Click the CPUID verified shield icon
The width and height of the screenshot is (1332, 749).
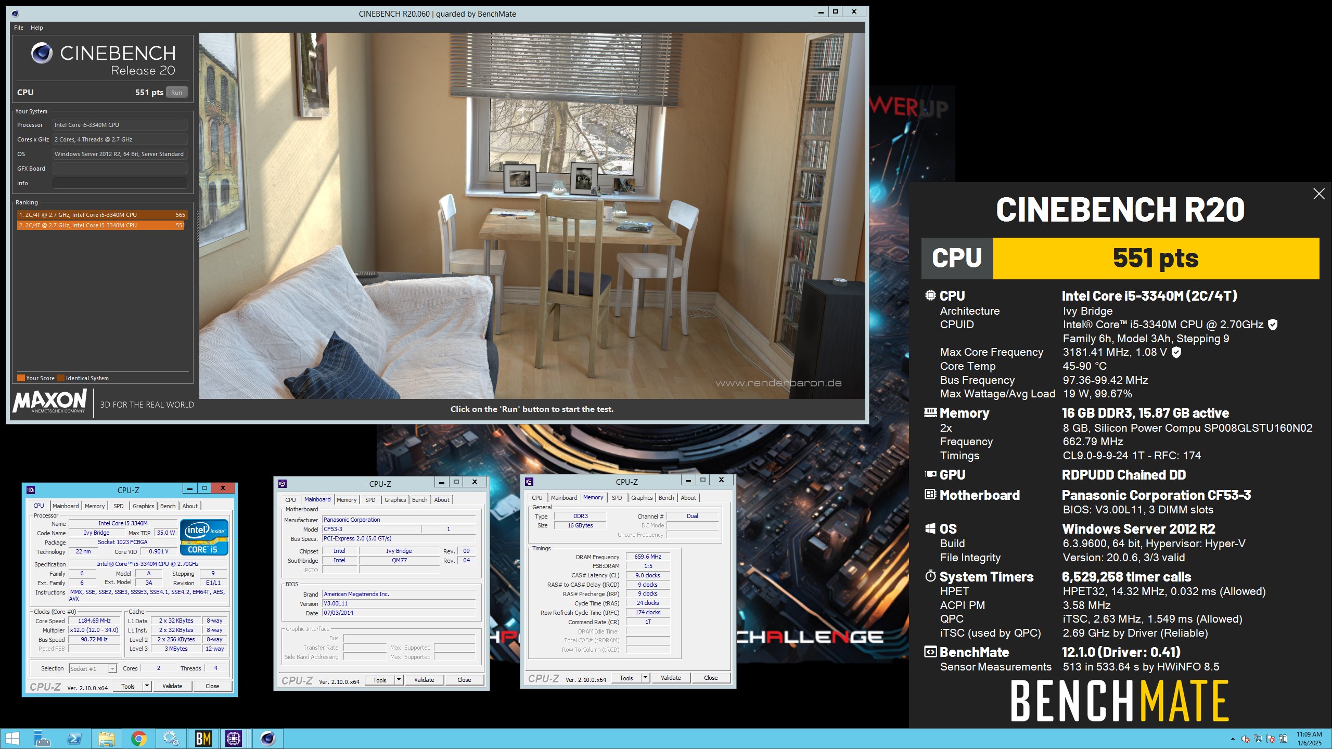pyautogui.click(x=1273, y=325)
